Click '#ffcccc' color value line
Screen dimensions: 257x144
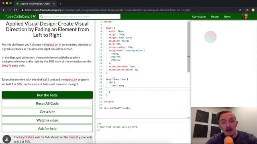pyautogui.click(x=116, y=60)
